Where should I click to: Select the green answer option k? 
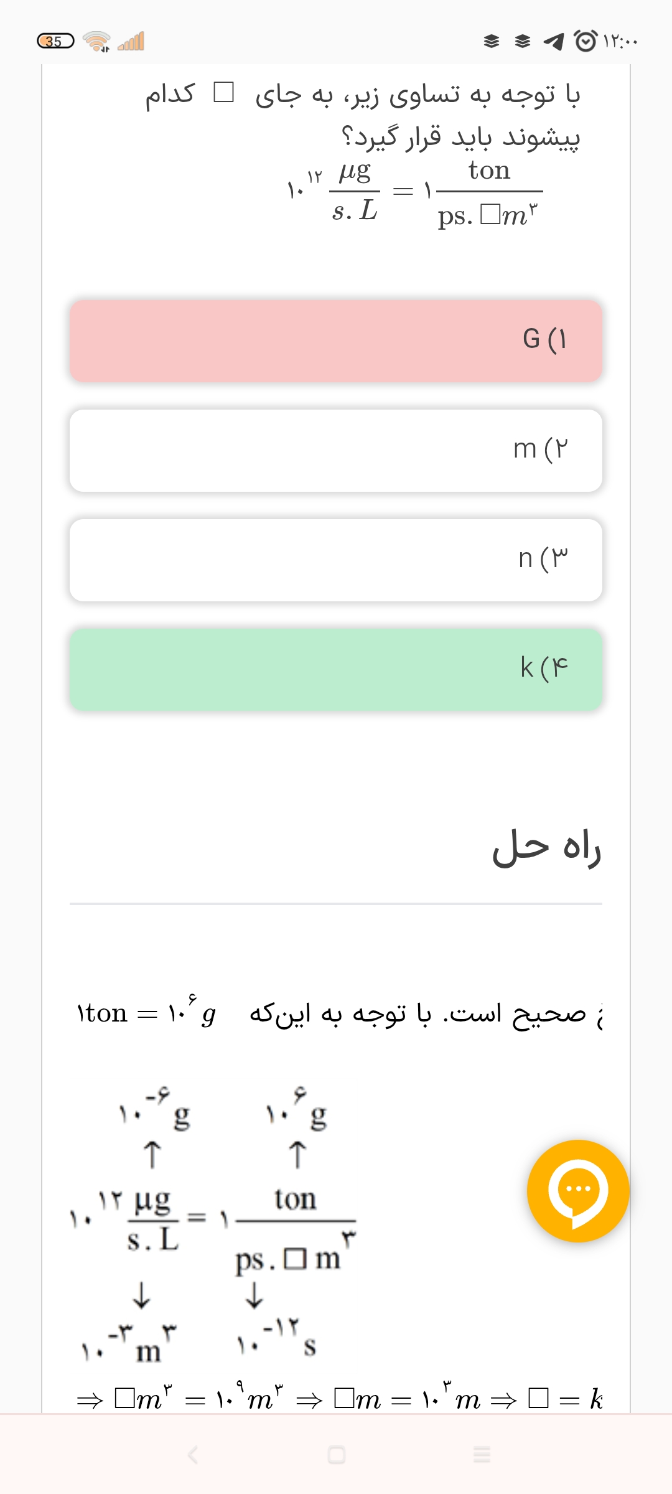click(336, 669)
